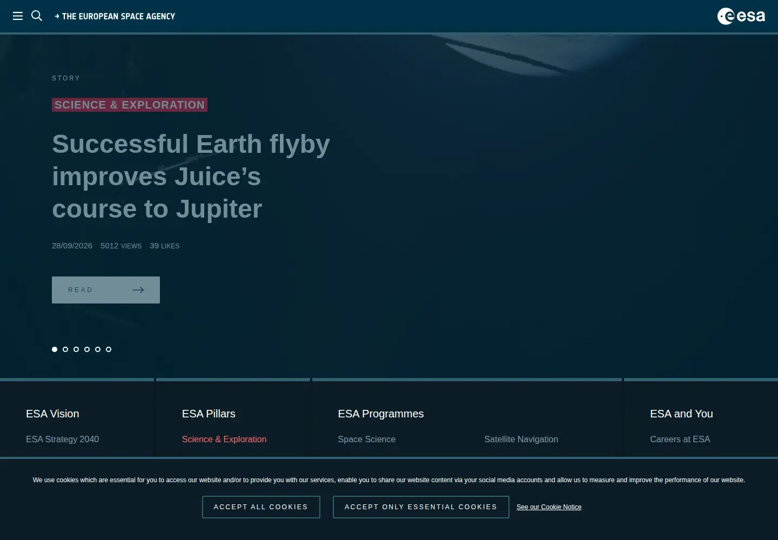The height and width of the screenshot is (540, 778).
Task: Accept all cookies
Action: click(x=261, y=507)
